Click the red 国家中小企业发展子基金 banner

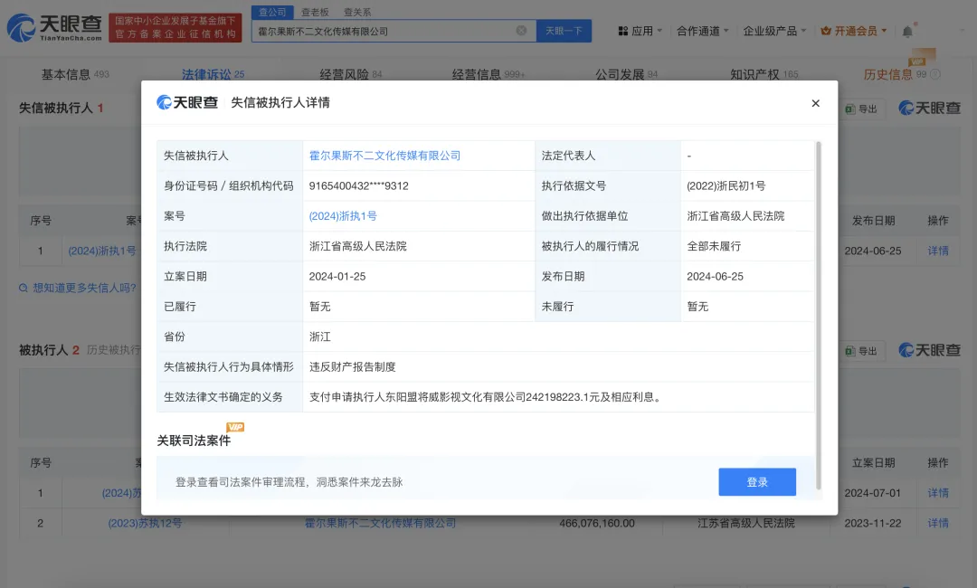(x=175, y=28)
